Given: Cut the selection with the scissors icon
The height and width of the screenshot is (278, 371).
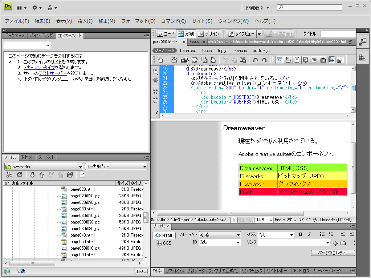Looking at the screenshot, I should pyautogui.click(x=225, y=60).
